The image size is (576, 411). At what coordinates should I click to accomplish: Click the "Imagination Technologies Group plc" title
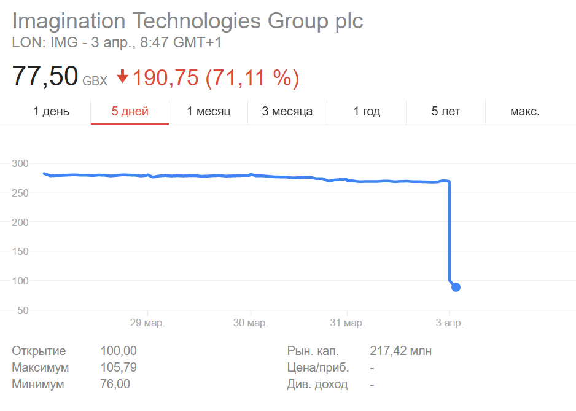(x=188, y=21)
